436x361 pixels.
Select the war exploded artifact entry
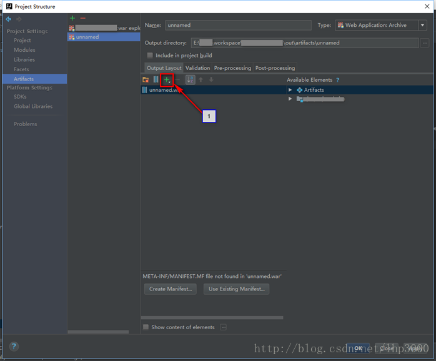click(x=104, y=28)
